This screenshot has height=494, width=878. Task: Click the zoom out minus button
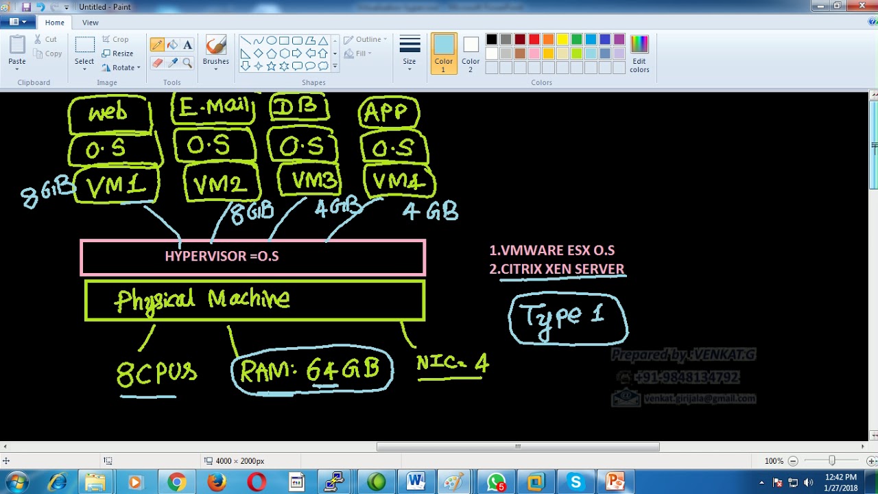[x=793, y=461]
